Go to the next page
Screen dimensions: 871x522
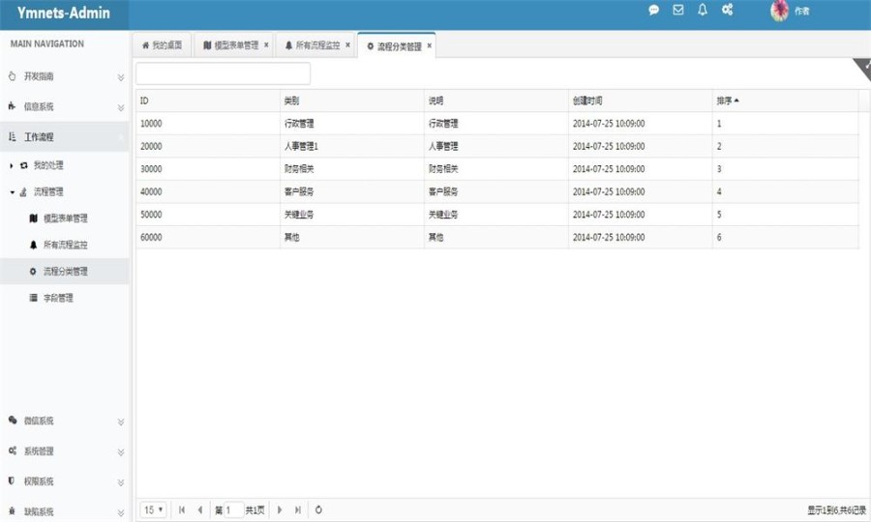(280, 509)
